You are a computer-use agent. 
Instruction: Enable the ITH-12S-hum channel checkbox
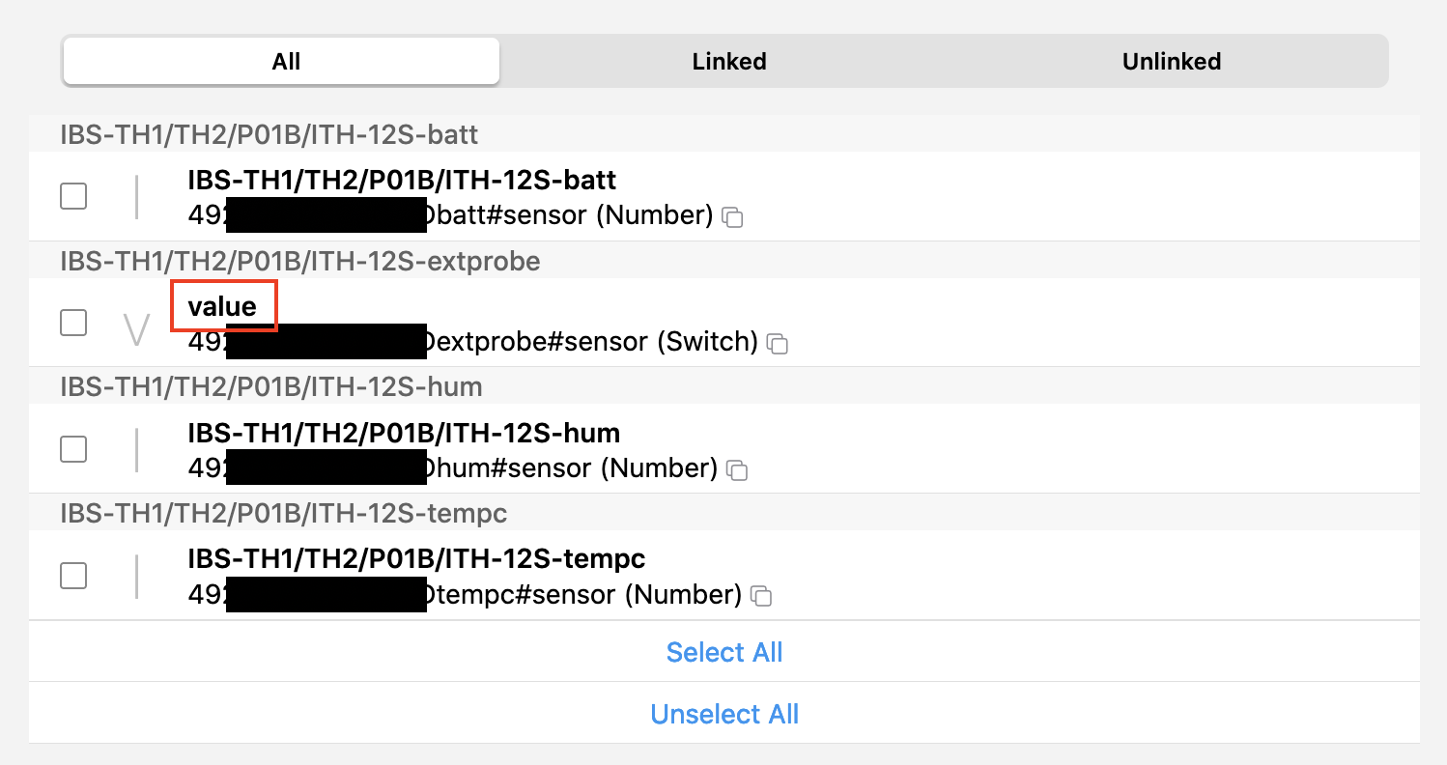pos(73,449)
